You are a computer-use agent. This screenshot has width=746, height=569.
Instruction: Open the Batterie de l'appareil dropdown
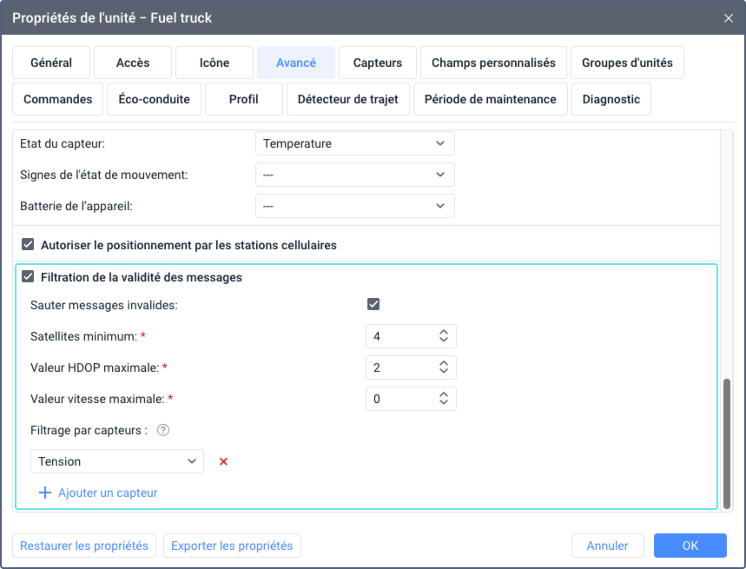click(354, 206)
